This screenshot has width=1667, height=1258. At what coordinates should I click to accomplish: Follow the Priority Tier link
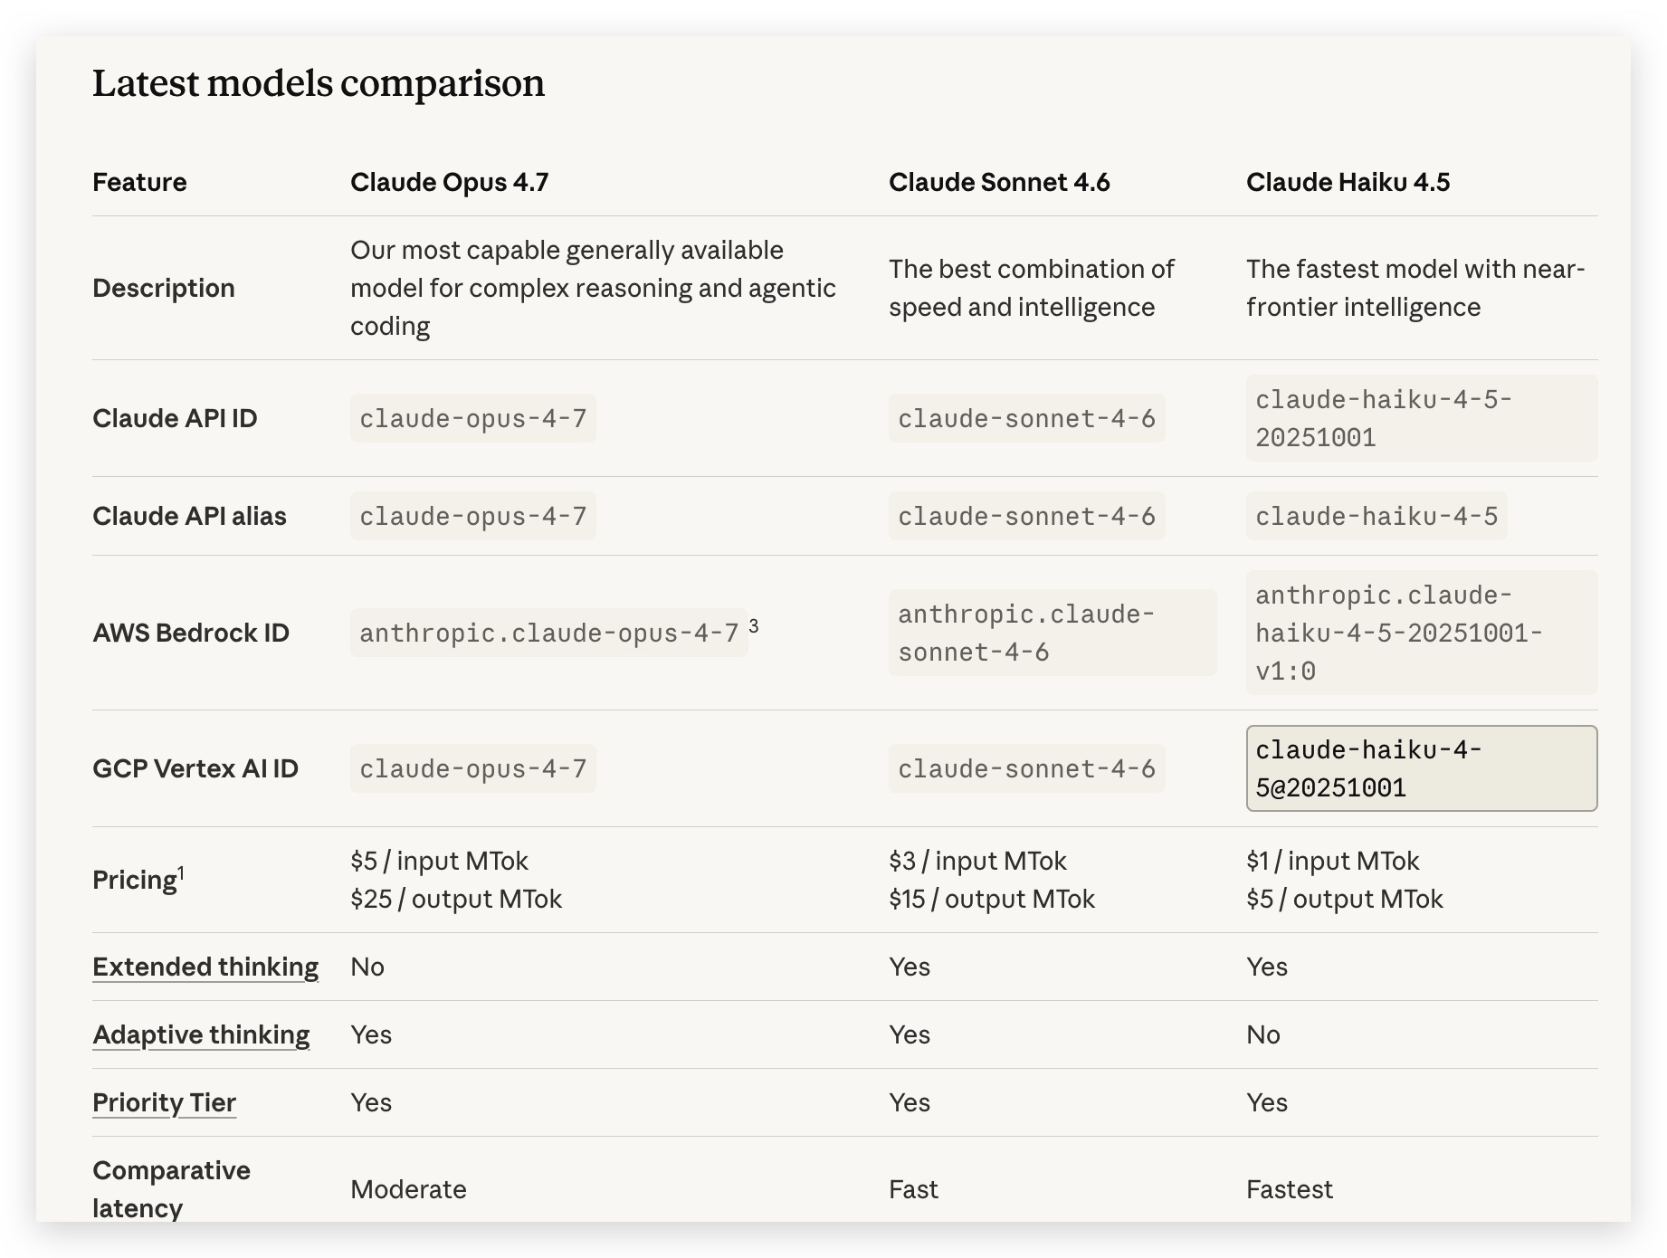[x=164, y=1102]
